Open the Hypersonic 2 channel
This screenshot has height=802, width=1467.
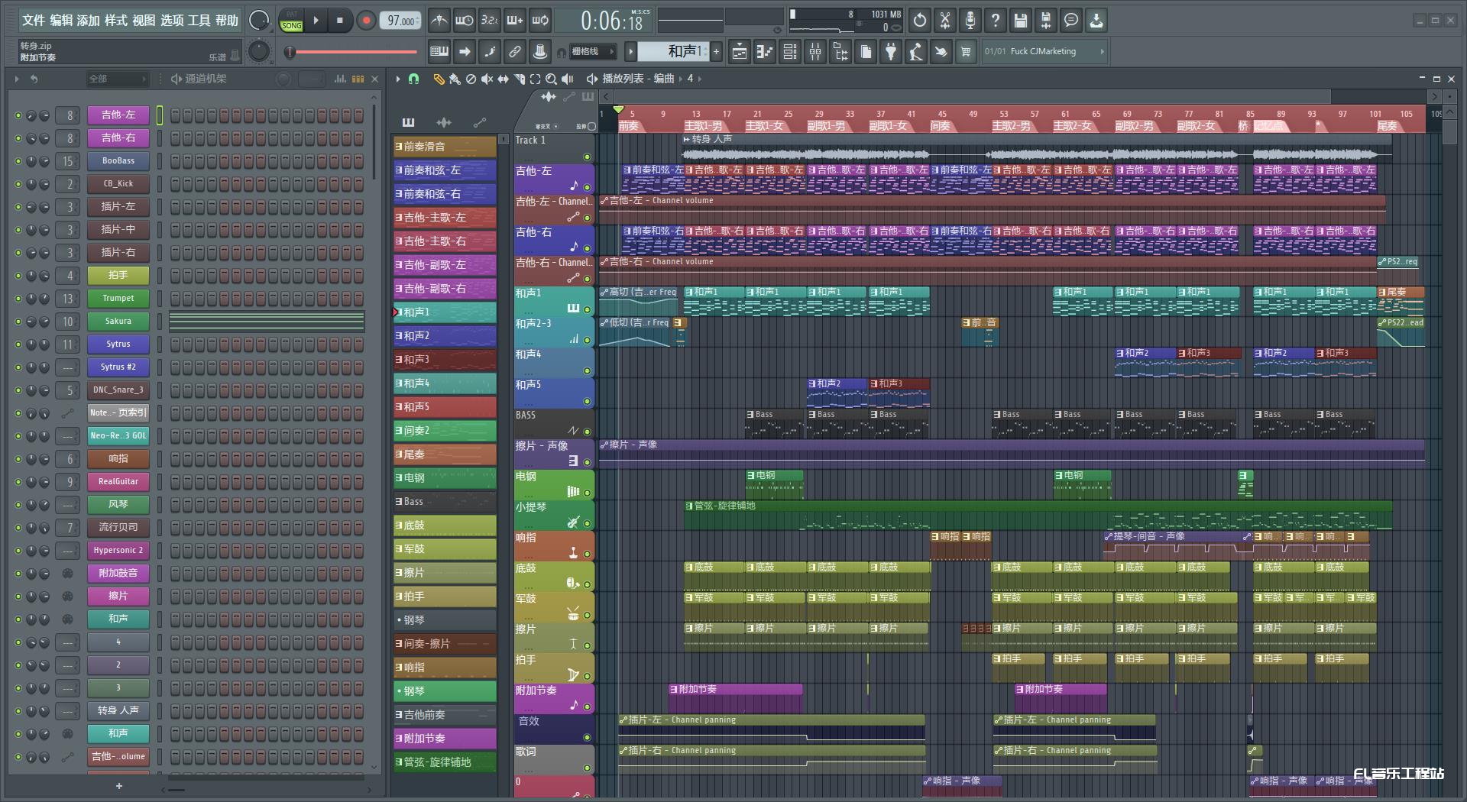tap(118, 550)
